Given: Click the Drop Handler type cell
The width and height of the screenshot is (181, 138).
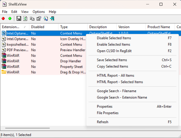Looking at the screenshot, I should point(70,61).
